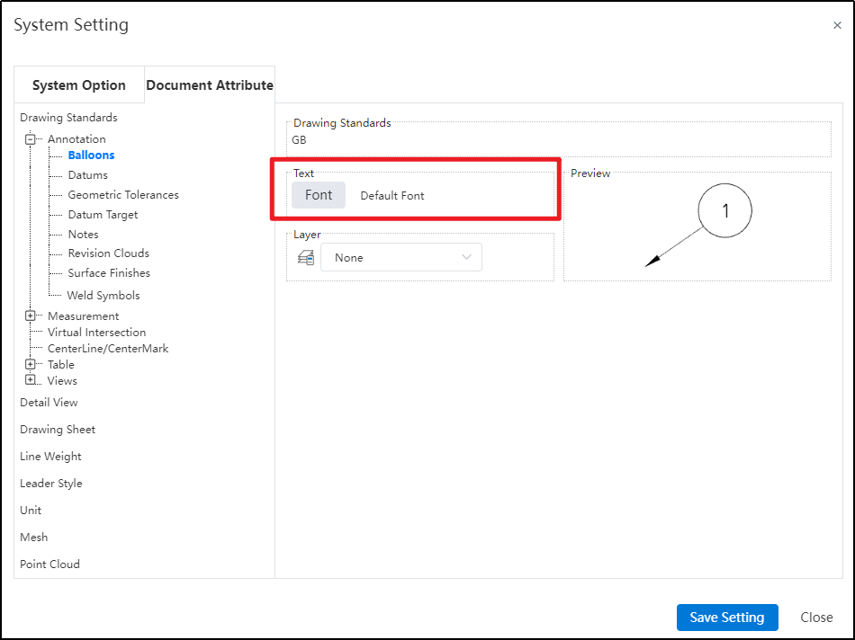Click the layer icon beside the Layer dropdown
The height and width of the screenshot is (640, 855).
point(306,258)
